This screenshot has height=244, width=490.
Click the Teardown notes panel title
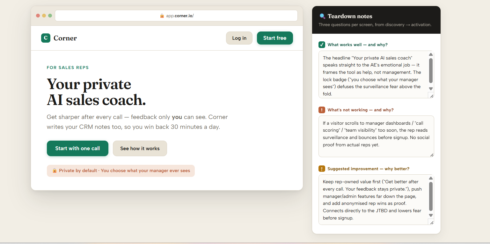[350, 16]
